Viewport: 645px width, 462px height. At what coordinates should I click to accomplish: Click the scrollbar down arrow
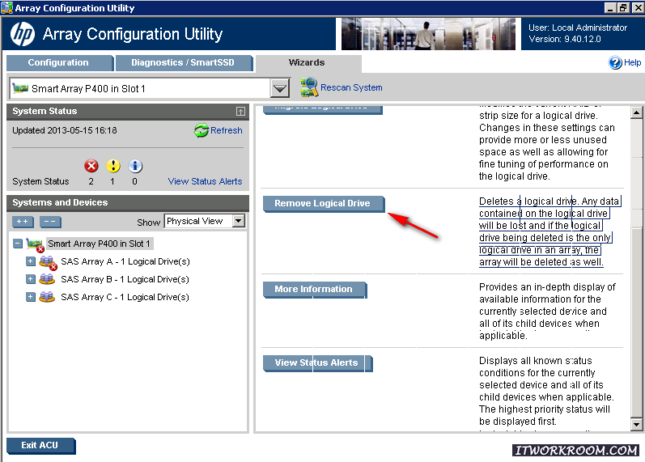tap(636, 425)
